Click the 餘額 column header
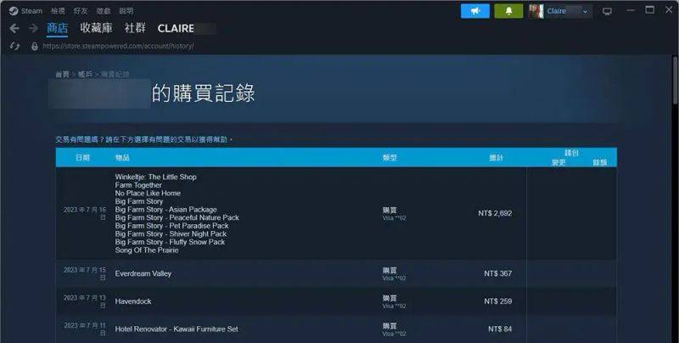This screenshot has height=343, width=679. pos(600,162)
